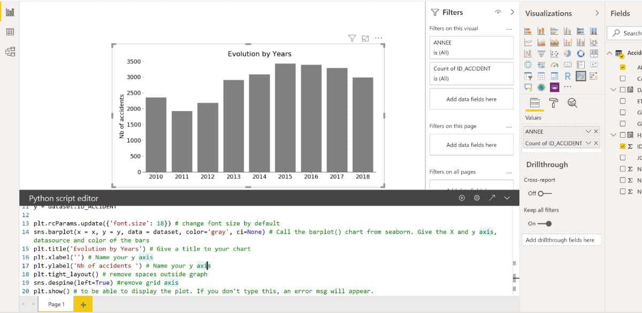Check the ET field checkbox

click(x=622, y=101)
